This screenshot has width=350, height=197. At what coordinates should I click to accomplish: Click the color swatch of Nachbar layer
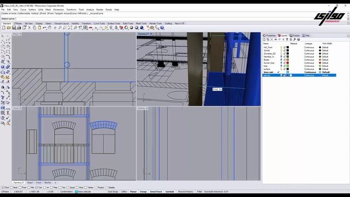click(x=288, y=57)
